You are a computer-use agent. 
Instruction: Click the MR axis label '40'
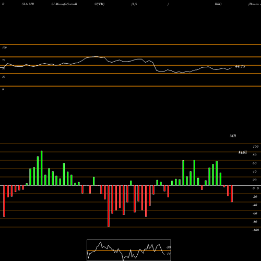(255, 172)
